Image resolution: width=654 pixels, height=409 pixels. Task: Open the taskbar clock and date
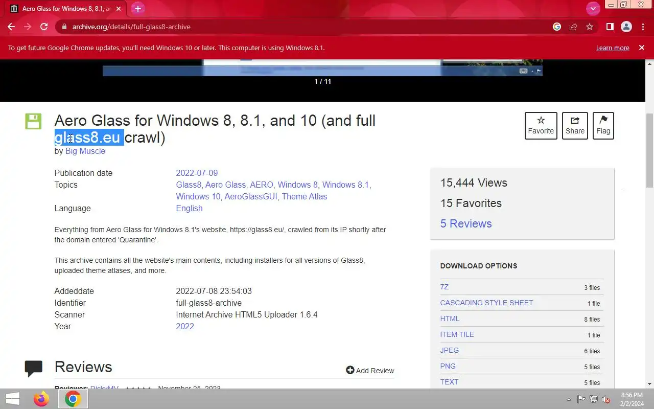pos(632,399)
